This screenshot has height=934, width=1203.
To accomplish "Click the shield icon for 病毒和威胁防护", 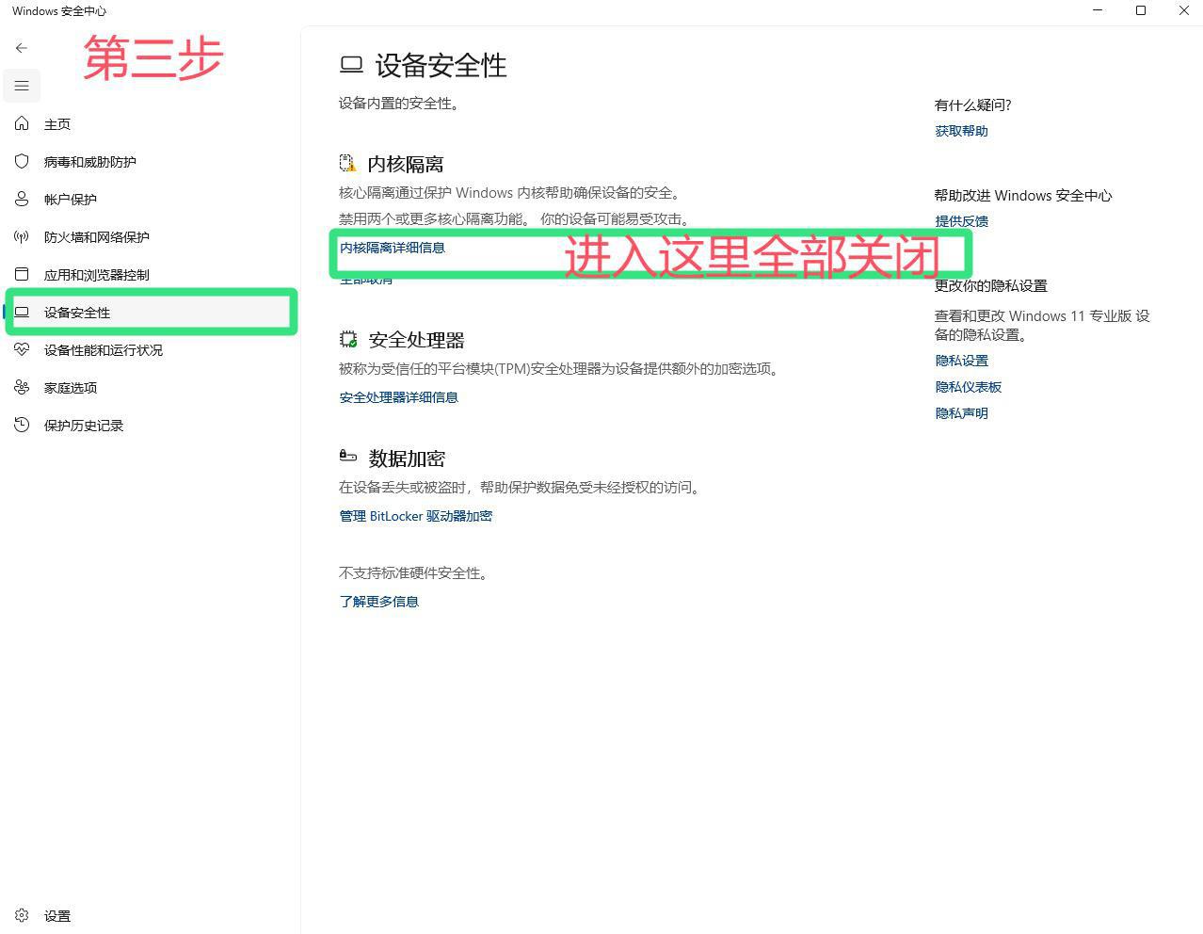I will click(x=22, y=161).
